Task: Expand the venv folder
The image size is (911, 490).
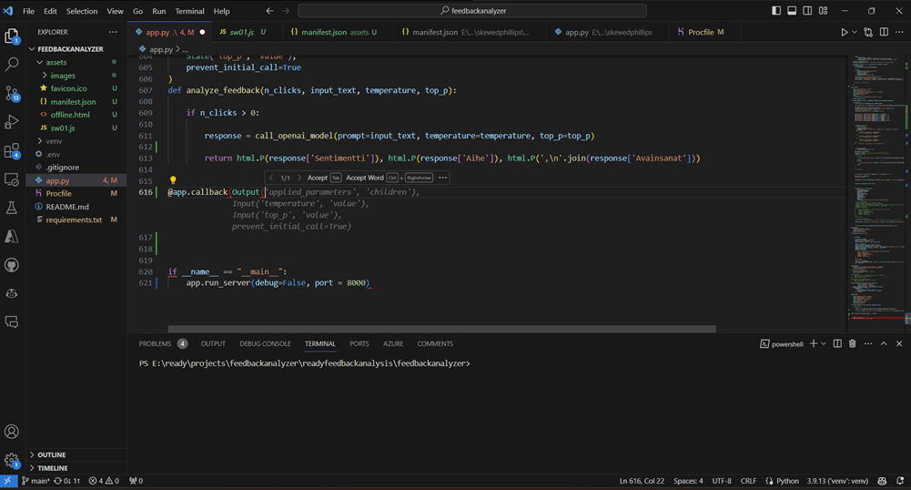Action: 53,141
